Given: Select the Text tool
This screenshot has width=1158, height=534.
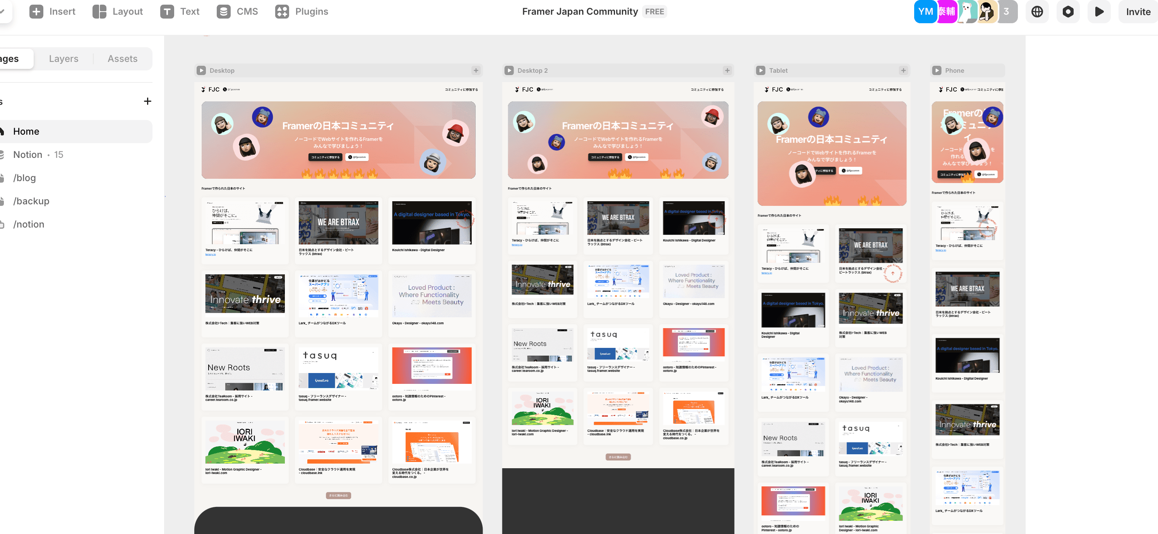Looking at the screenshot, I should [179, 12].
